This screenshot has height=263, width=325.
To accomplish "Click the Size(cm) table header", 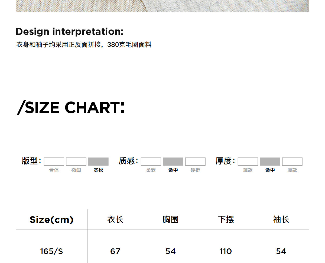I will point(51,219).
